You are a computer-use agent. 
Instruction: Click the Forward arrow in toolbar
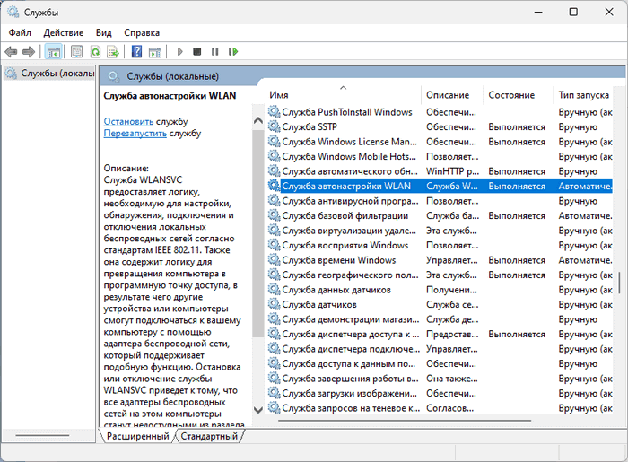tap(29, 52)
